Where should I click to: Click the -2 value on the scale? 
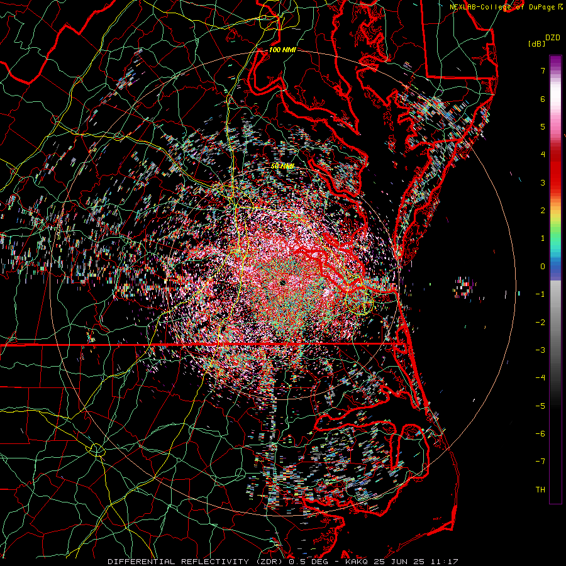pos(540,322)
